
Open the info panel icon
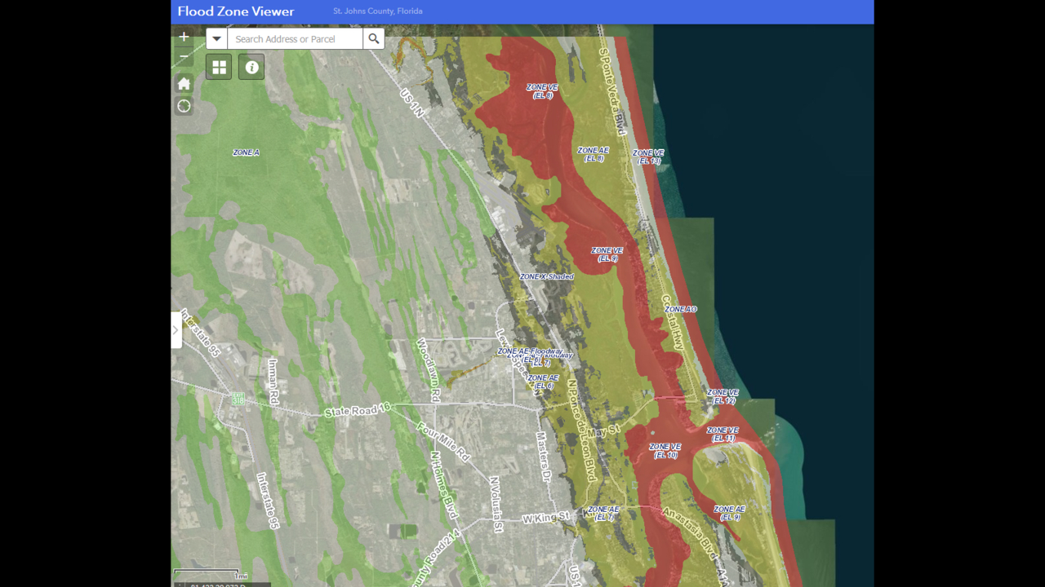coord(251,67)
